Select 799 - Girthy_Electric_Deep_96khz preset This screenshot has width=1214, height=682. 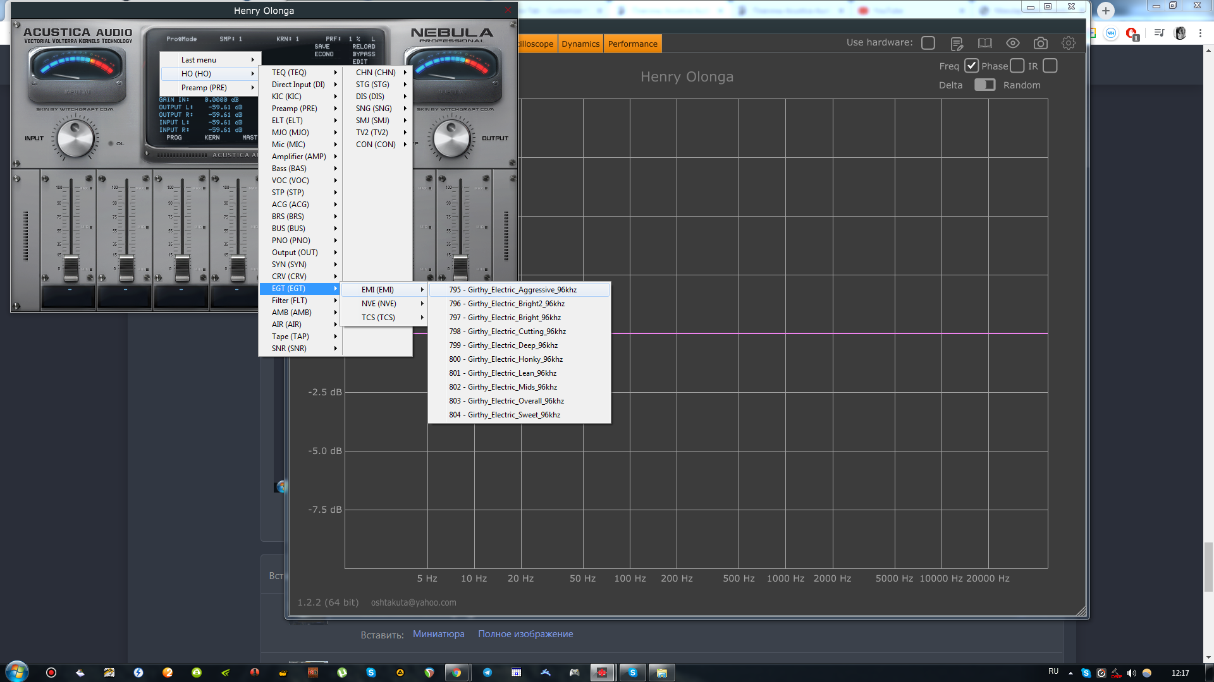point(519,345)
